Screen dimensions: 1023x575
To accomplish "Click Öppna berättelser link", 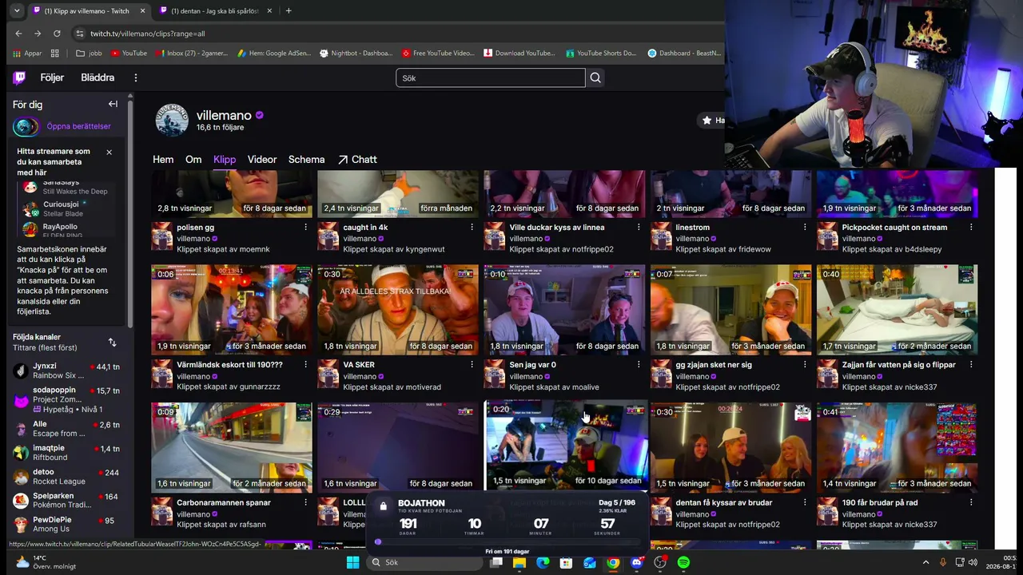I will 79,126.
